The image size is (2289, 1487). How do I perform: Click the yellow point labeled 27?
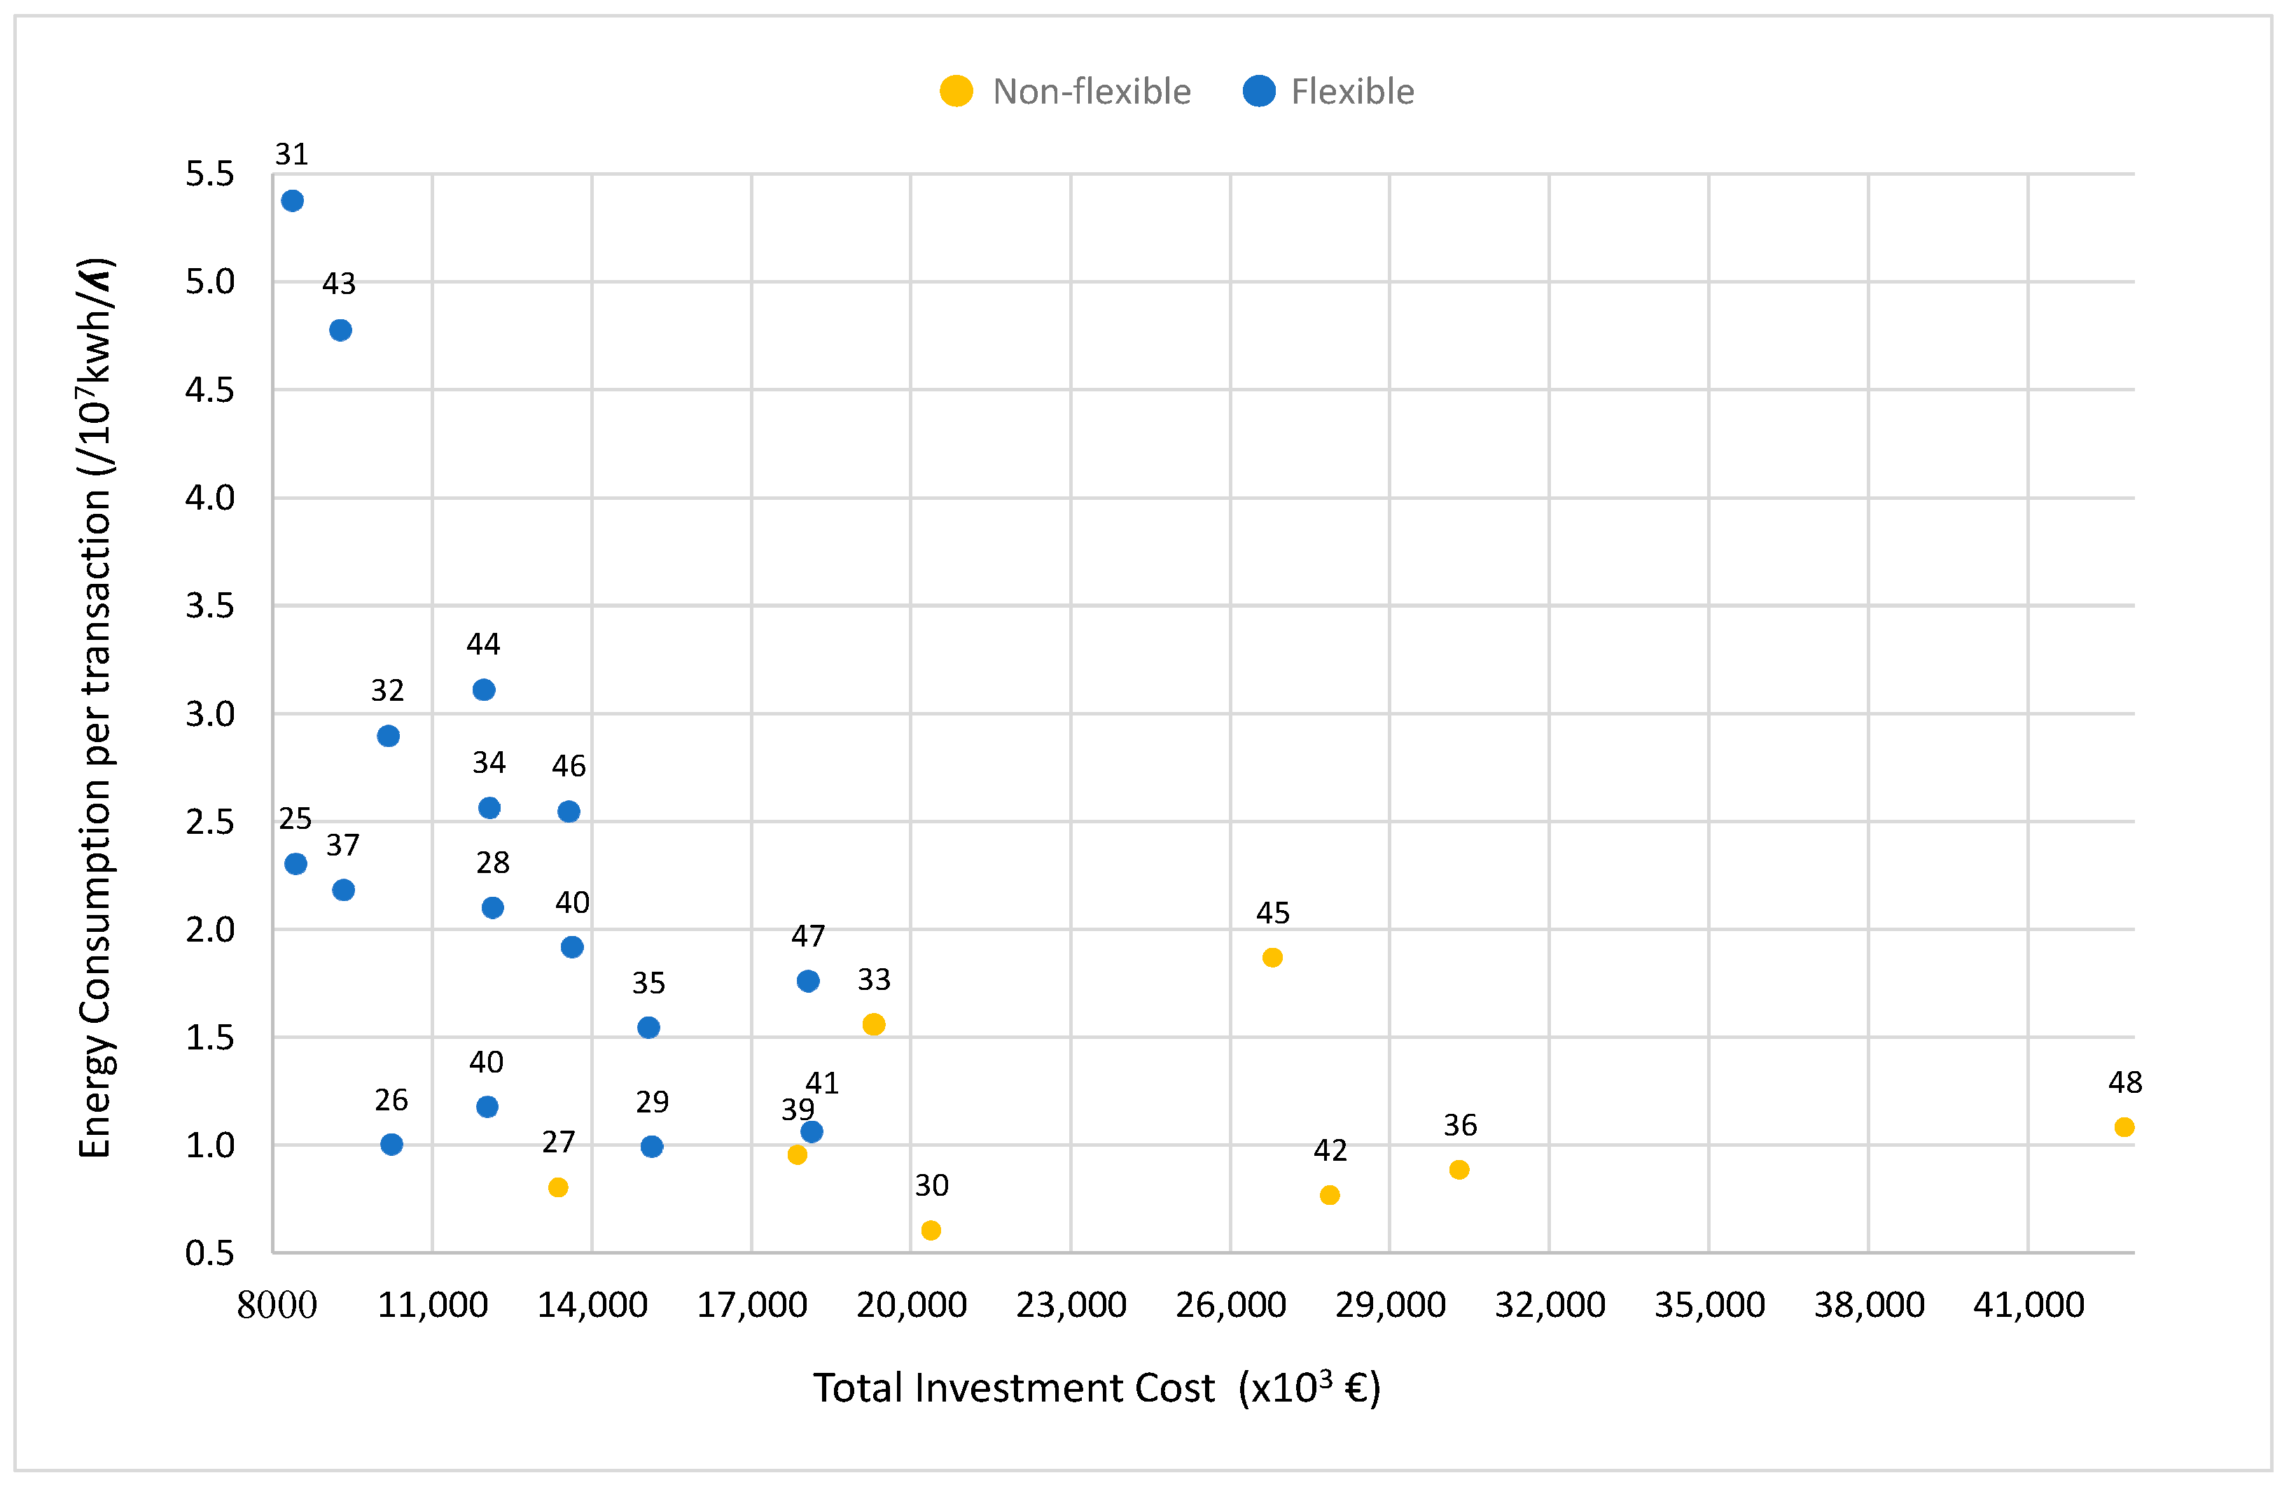click(558, 1188)
